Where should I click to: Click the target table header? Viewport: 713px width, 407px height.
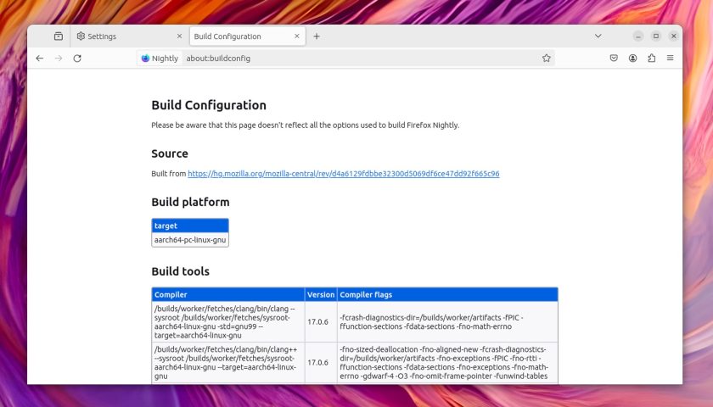tap(190, 226)
